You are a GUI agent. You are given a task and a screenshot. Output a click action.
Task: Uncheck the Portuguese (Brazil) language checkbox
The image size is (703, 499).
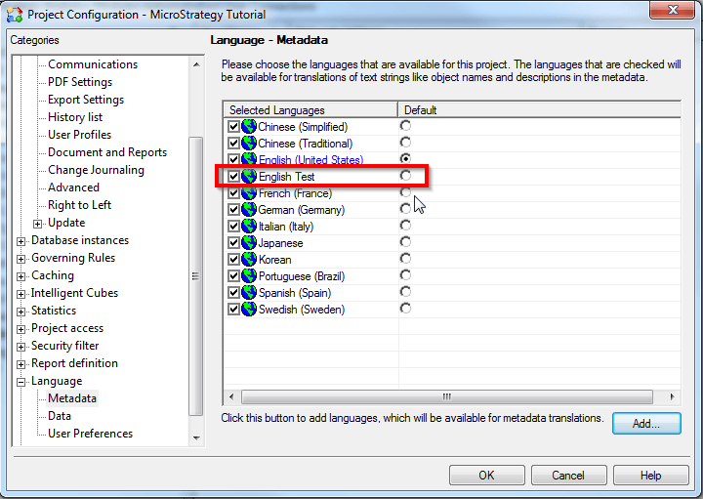tap(233, 275)
